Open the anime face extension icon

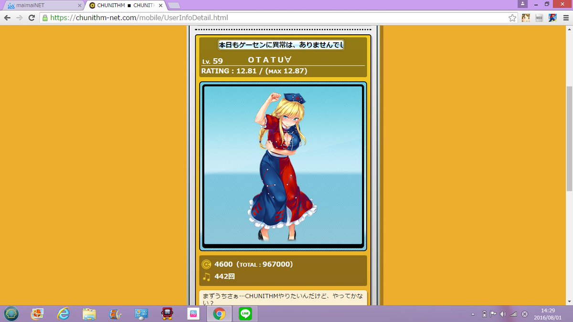(x=526, y=18)
